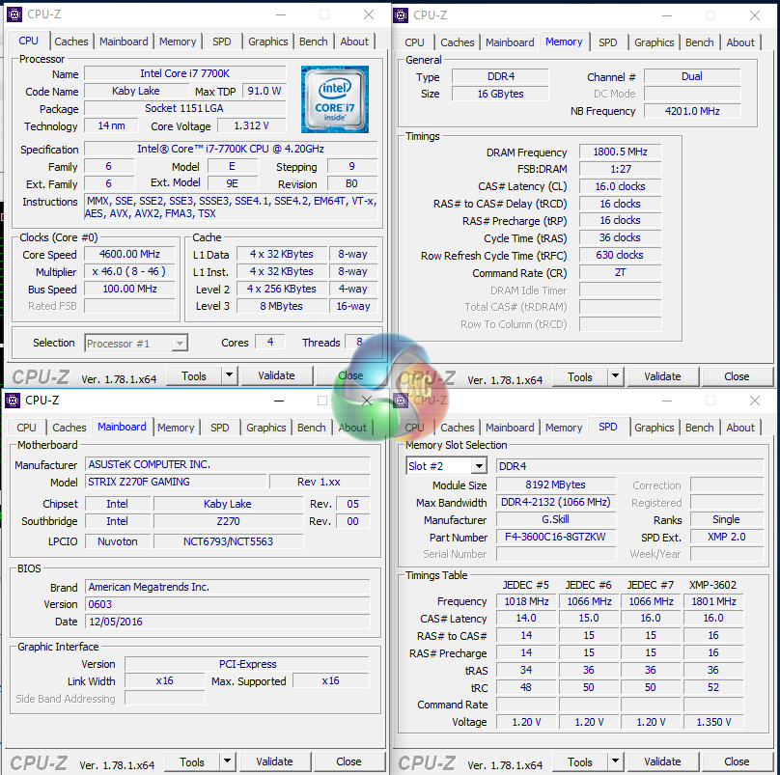
Task: Close the Mainboard CPU-Z window with X
Action: click(367, 400)
